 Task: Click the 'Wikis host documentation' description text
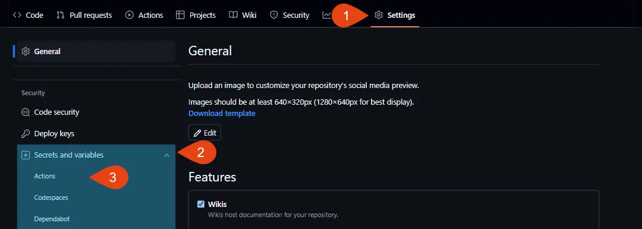273,215
